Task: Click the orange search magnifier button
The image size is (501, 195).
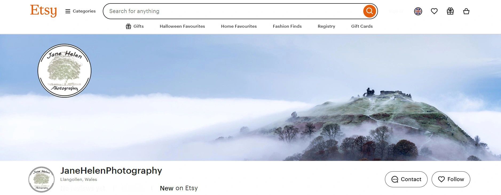Action: pos(369,11)
